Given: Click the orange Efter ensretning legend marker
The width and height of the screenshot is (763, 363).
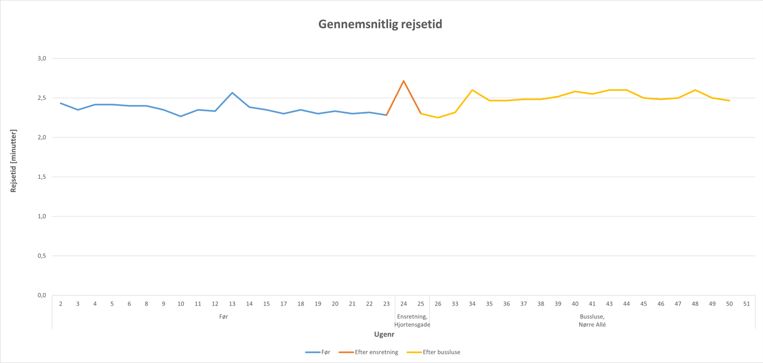Looking at the screenshot, I should pyautogui.click(x=346, y=352).
